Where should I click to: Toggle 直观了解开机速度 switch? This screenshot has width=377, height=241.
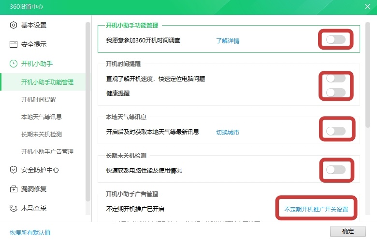tap(336, 78)
